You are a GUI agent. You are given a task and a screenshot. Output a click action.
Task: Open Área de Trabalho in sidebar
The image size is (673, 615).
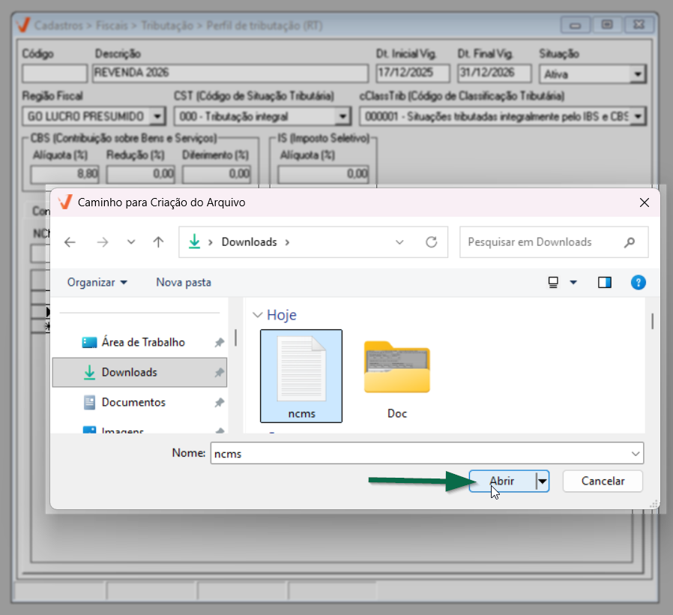139,342
